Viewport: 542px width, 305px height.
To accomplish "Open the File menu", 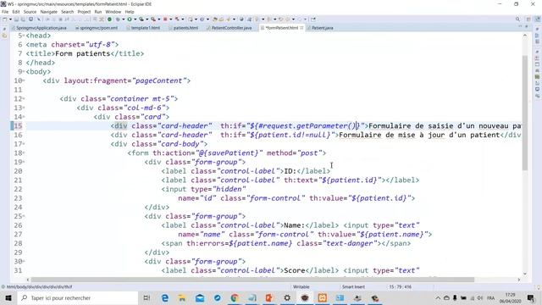I will 5,12.
